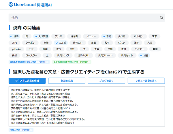173x134 pixels.
Task: Select the 和牛 related word
Action: (x=107, y=43)
